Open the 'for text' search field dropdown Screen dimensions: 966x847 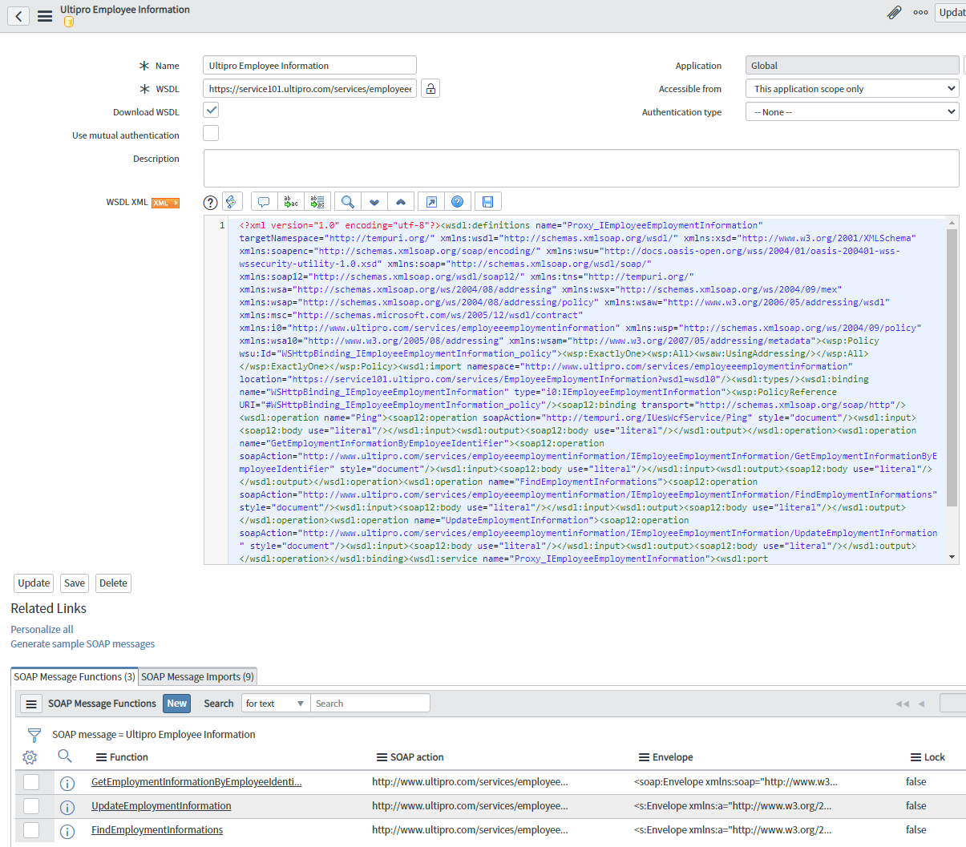pyautogui.click(x=275, y=704)
